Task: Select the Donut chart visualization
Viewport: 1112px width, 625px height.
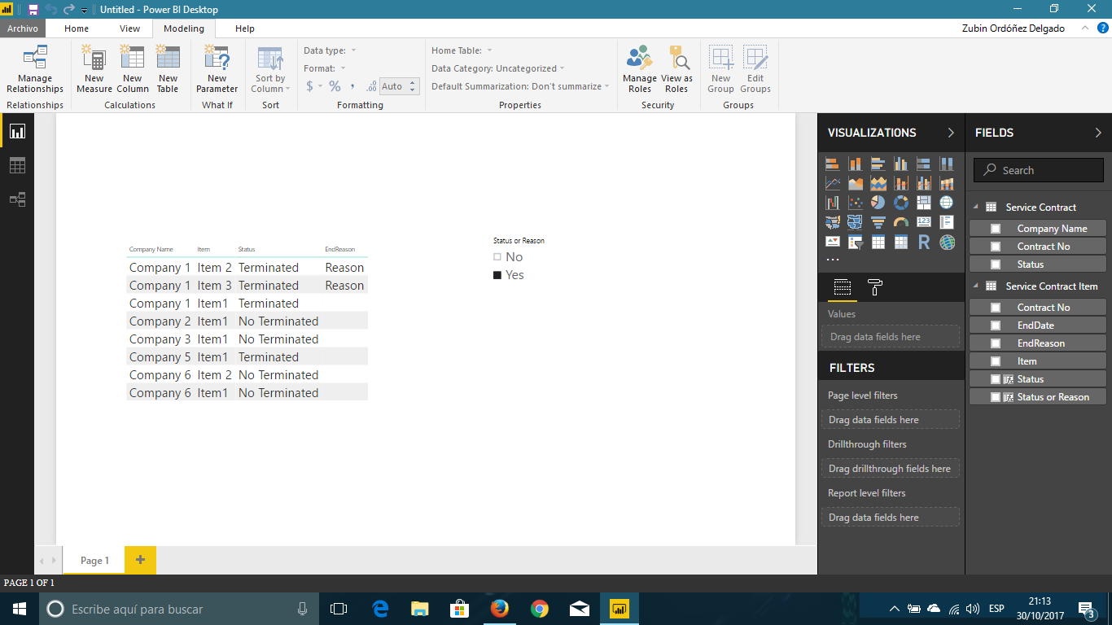Action: click(900, 203)
